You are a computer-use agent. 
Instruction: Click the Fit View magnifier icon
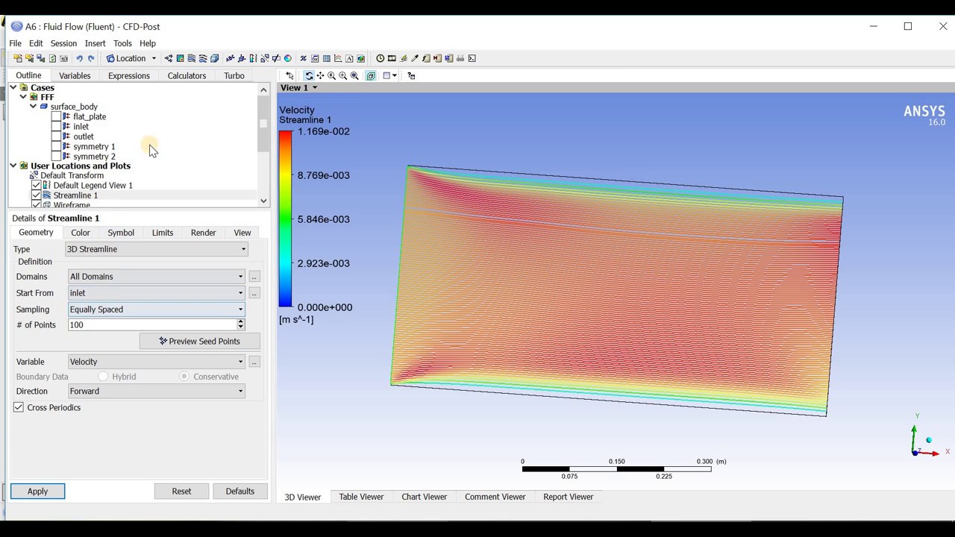pyautogui.click(x=354, y=75)
